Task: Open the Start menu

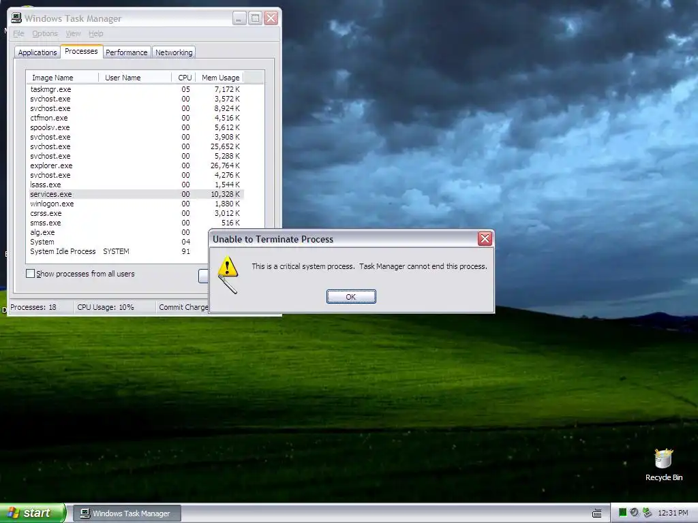Action: click(x=33, y=513)
